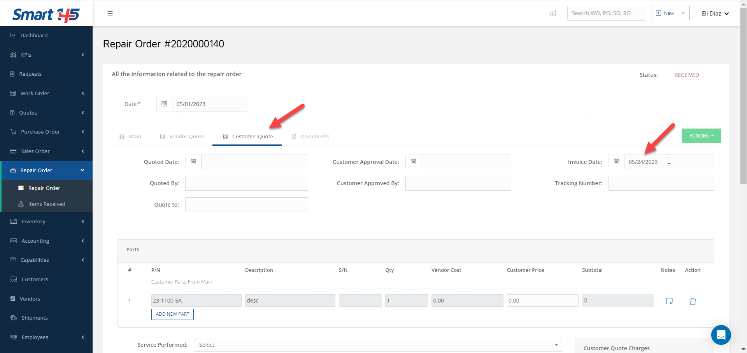Click the hamburger menu icon
This screenshot has width=747, height=353.
point(110,13)
